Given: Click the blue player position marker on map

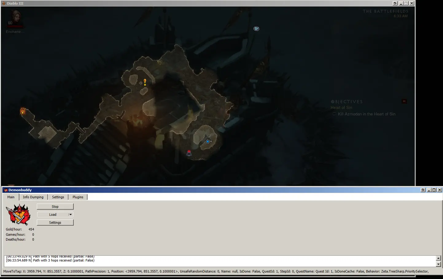Looking at the screenshot, I should pyautogui.click(x=208, y=141).
